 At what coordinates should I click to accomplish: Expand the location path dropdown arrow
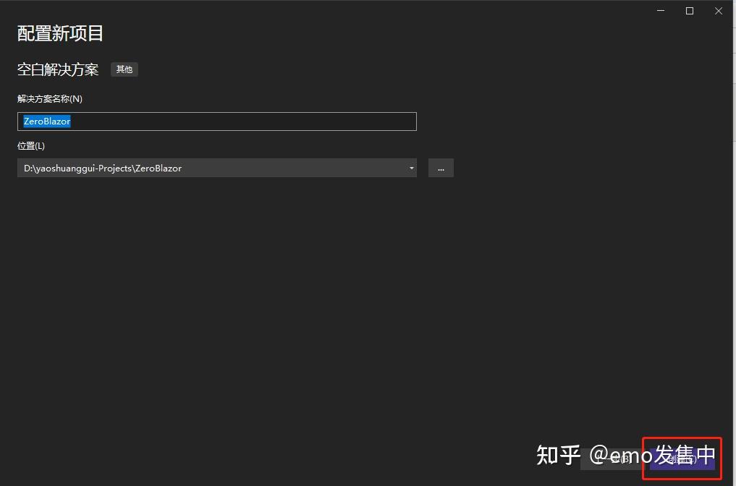click(x=411, y=168)
